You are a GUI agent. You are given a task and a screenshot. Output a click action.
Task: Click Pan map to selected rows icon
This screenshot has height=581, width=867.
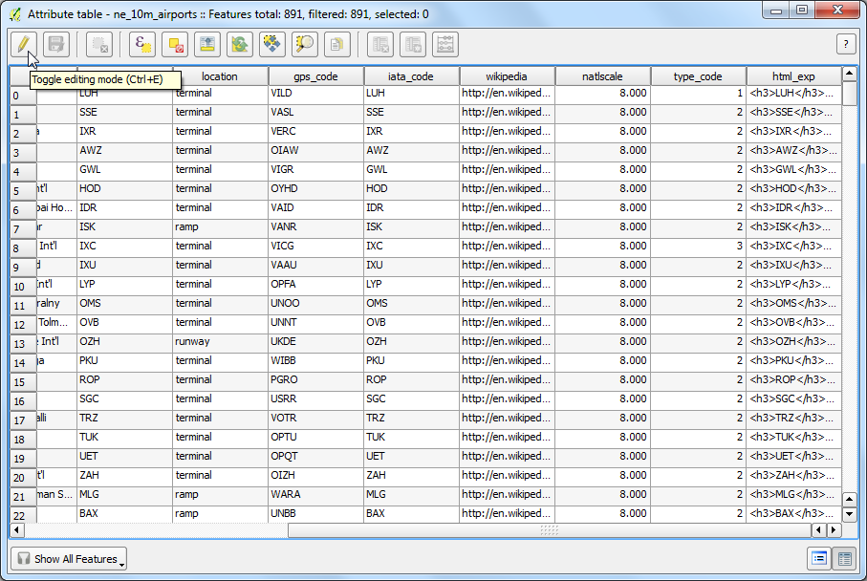pos(272,44)
